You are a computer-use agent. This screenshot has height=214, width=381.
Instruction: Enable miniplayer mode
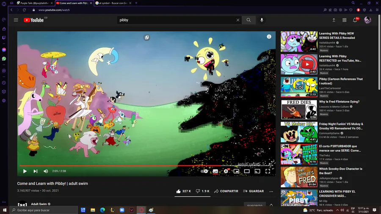coord(236,171)
